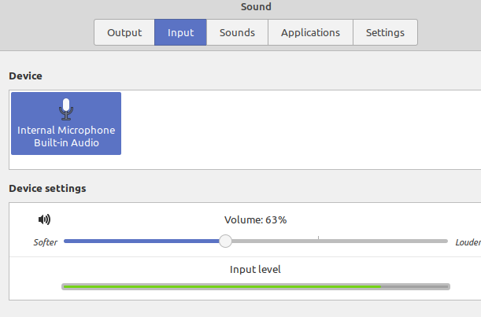Open the Sounds tab
The width and height of the screenshot is (481, 317).
237,32
